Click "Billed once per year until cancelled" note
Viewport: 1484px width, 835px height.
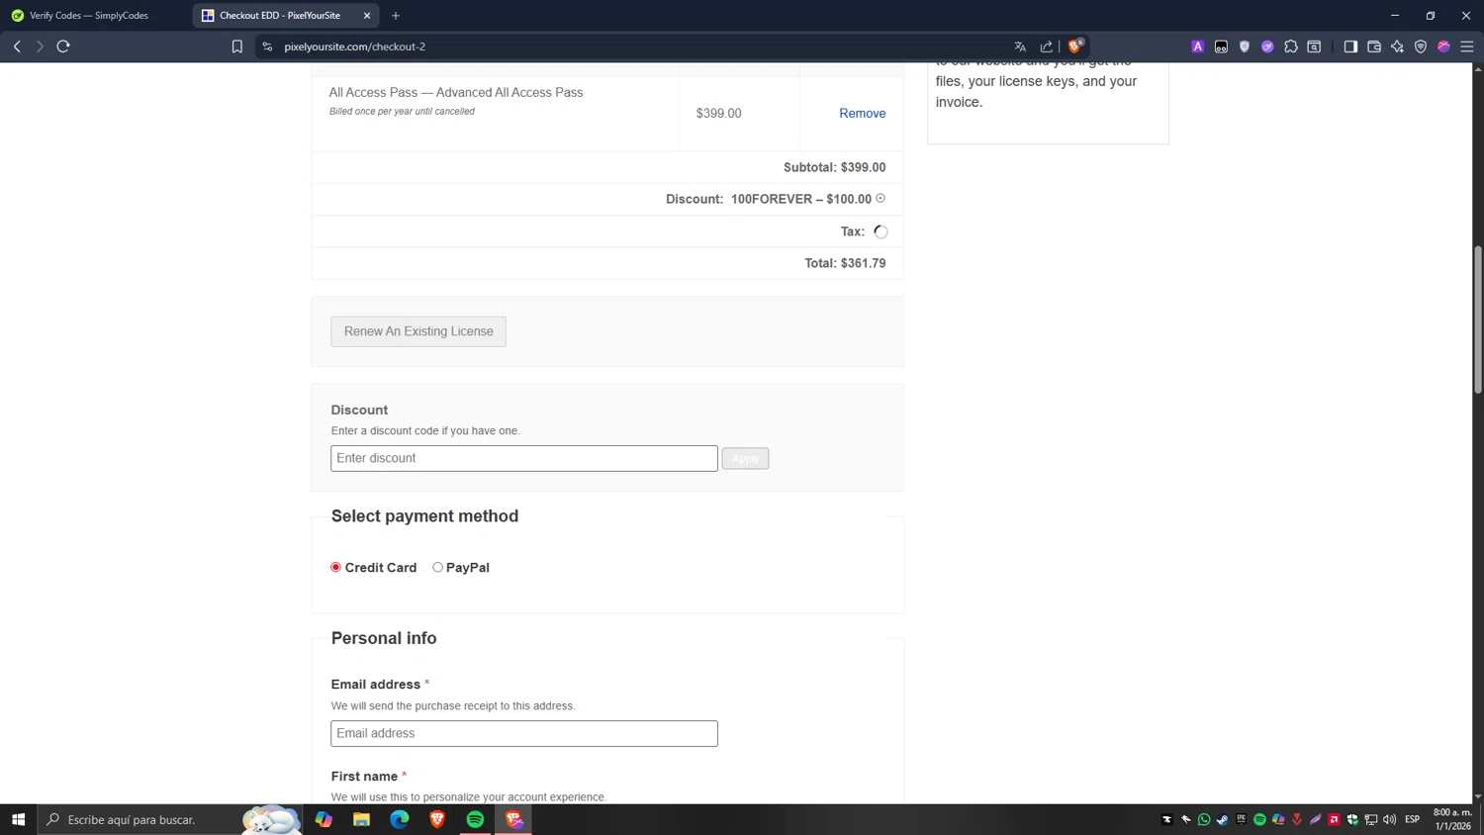pyautogui.click(x=402, y=111)
